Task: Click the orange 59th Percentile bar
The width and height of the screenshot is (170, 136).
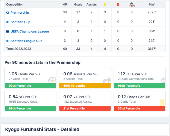Action: pyautogui.click(x=85, y=86)
